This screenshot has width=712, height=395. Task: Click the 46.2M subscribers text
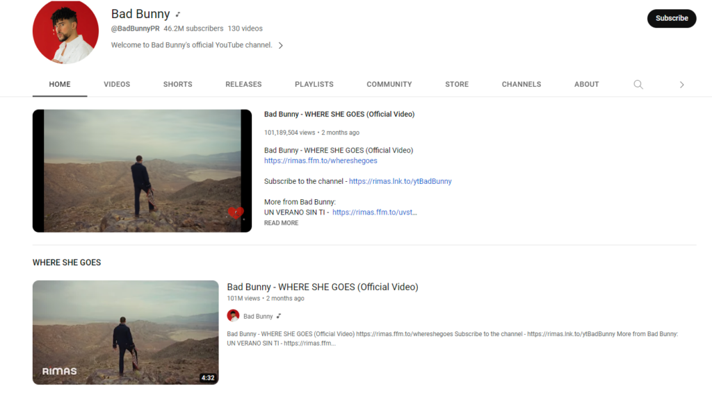tap(193, 28)
